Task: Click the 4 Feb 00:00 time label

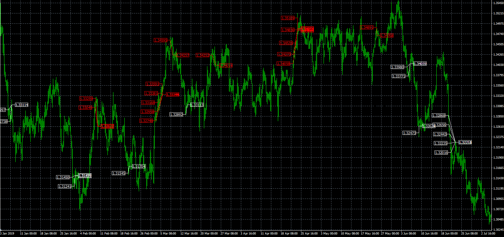Action: point(88,234)
